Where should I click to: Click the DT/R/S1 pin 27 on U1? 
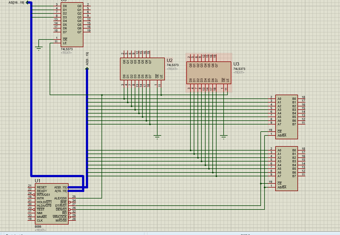72,205
